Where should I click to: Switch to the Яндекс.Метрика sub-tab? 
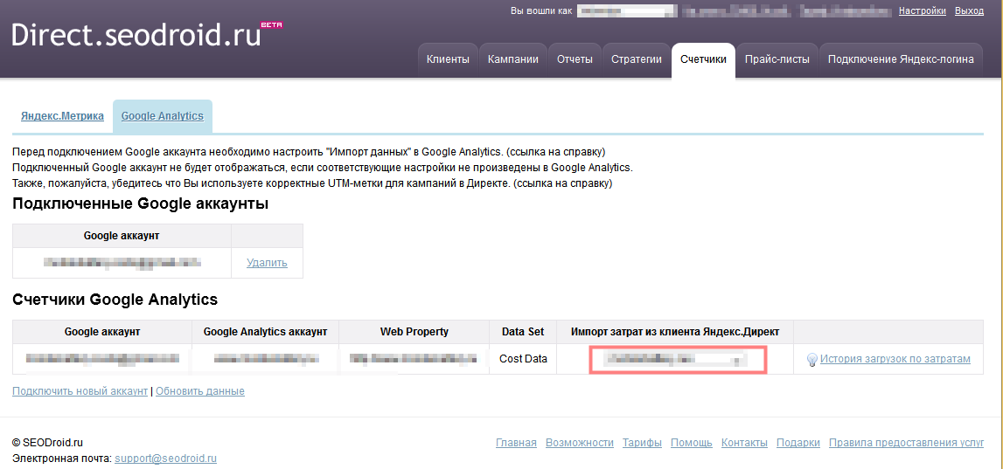(x=62, y=116)
